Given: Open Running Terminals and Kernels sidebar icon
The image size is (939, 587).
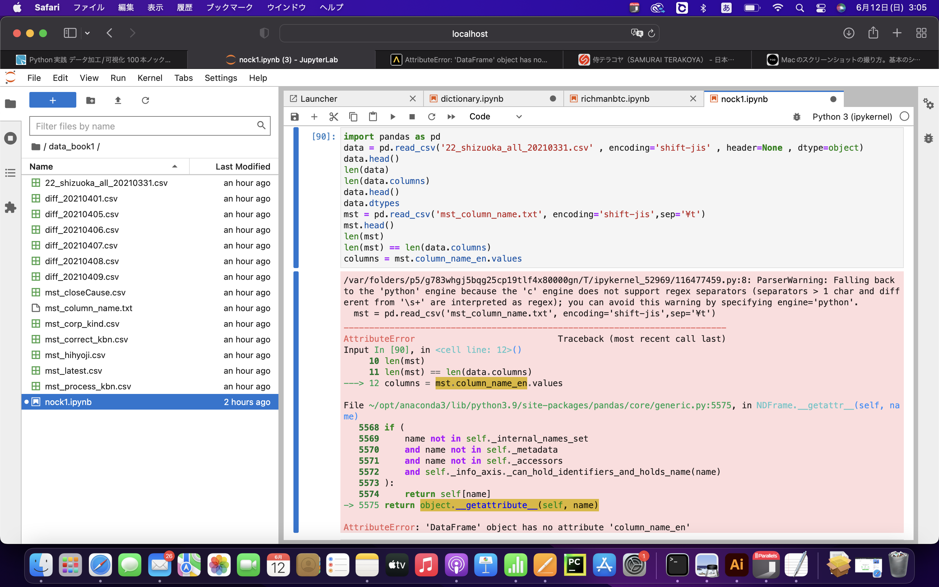Looking at the screenshot, I should point(10,138).
